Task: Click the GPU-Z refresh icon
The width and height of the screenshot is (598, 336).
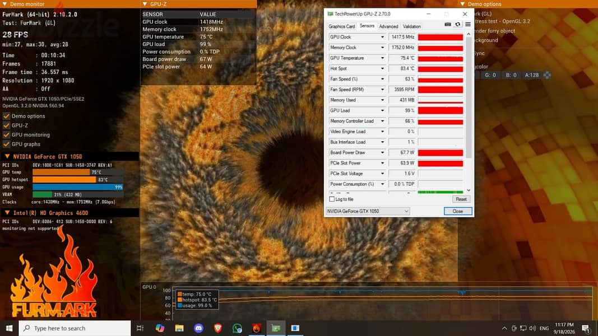Action: [458, 25]
